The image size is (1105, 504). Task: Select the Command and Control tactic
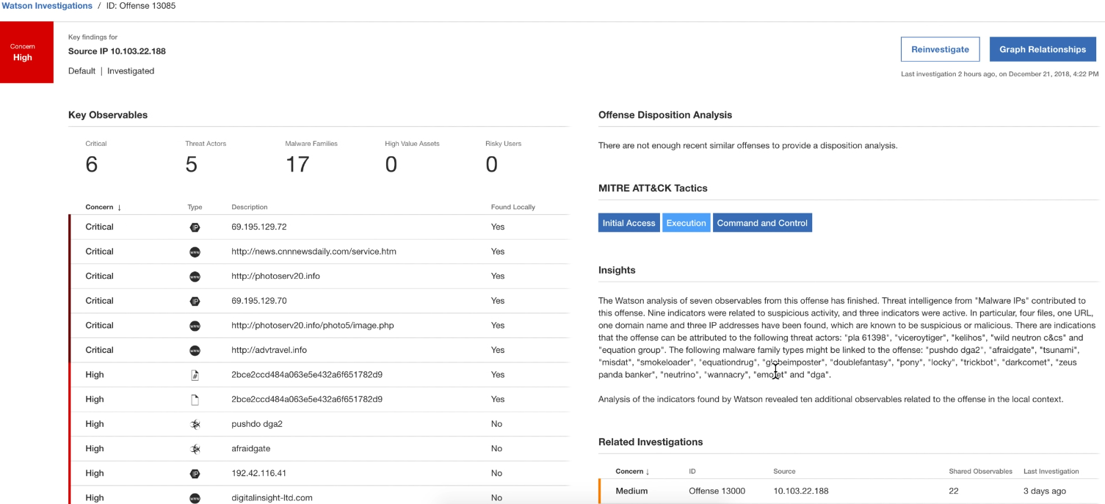[762, 223]
